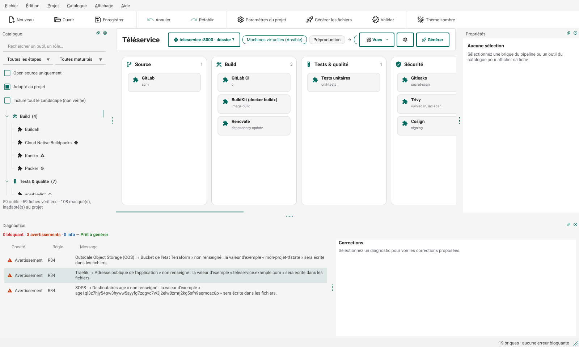Select Machines virtuelles (Ansible) chip

(x=275, y=40)
